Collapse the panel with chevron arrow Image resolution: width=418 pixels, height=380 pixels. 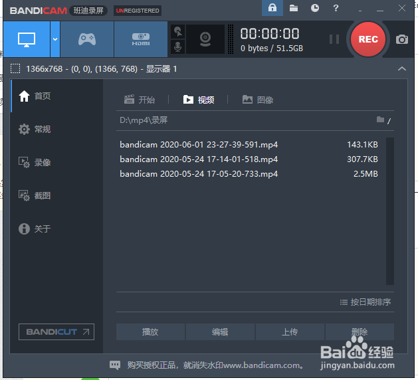[402, 68]
